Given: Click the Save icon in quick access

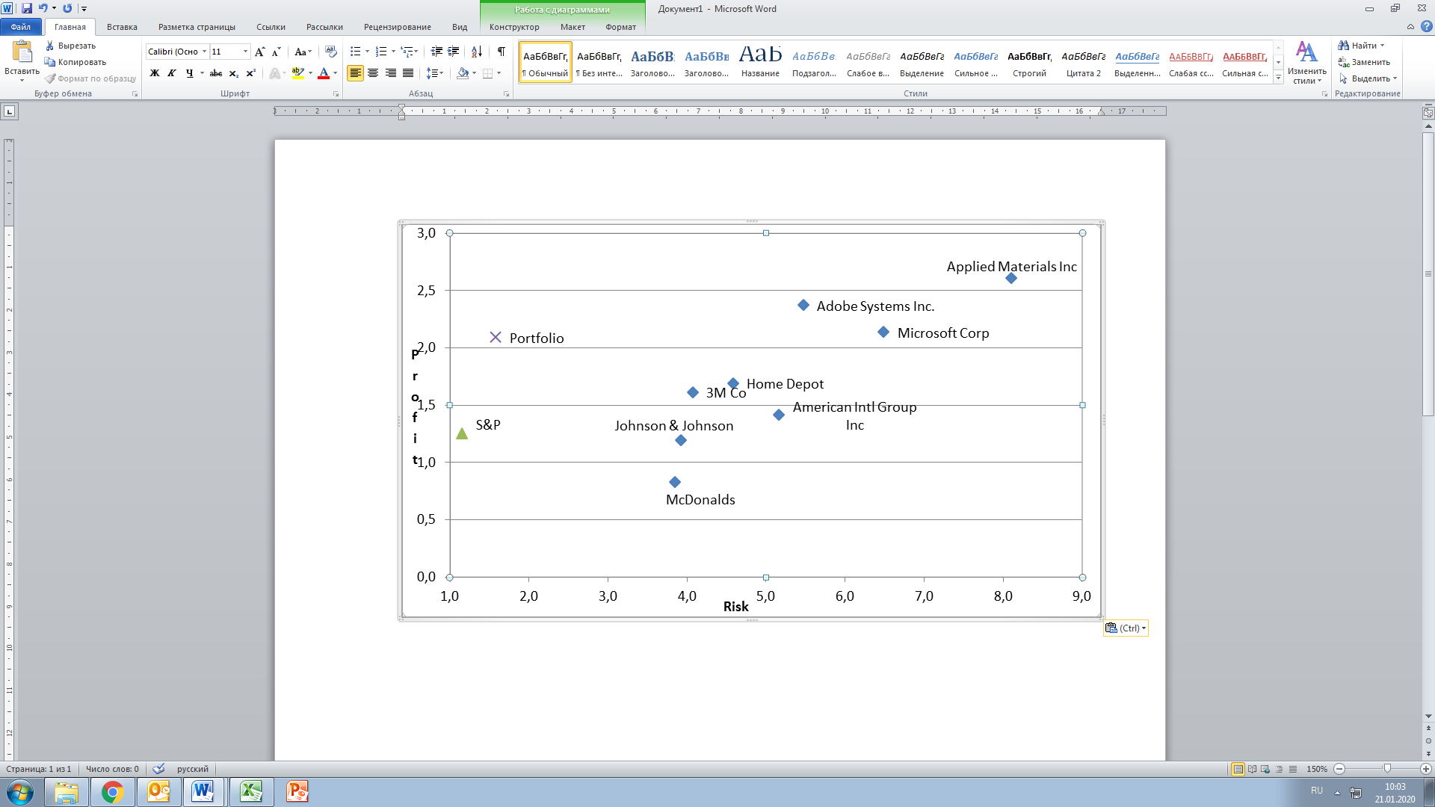Looking at the screenshot, I should (27, 8).
